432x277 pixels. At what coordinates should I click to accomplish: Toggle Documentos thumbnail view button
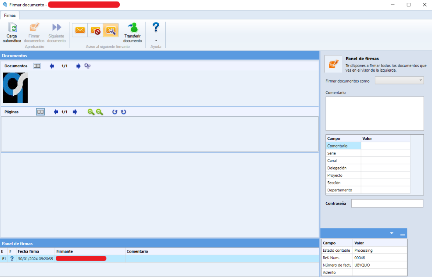(x=37, y=66)
